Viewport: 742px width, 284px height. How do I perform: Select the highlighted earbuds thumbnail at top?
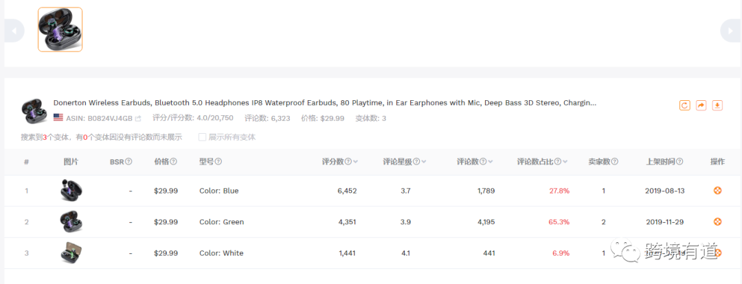click(60, 29)
